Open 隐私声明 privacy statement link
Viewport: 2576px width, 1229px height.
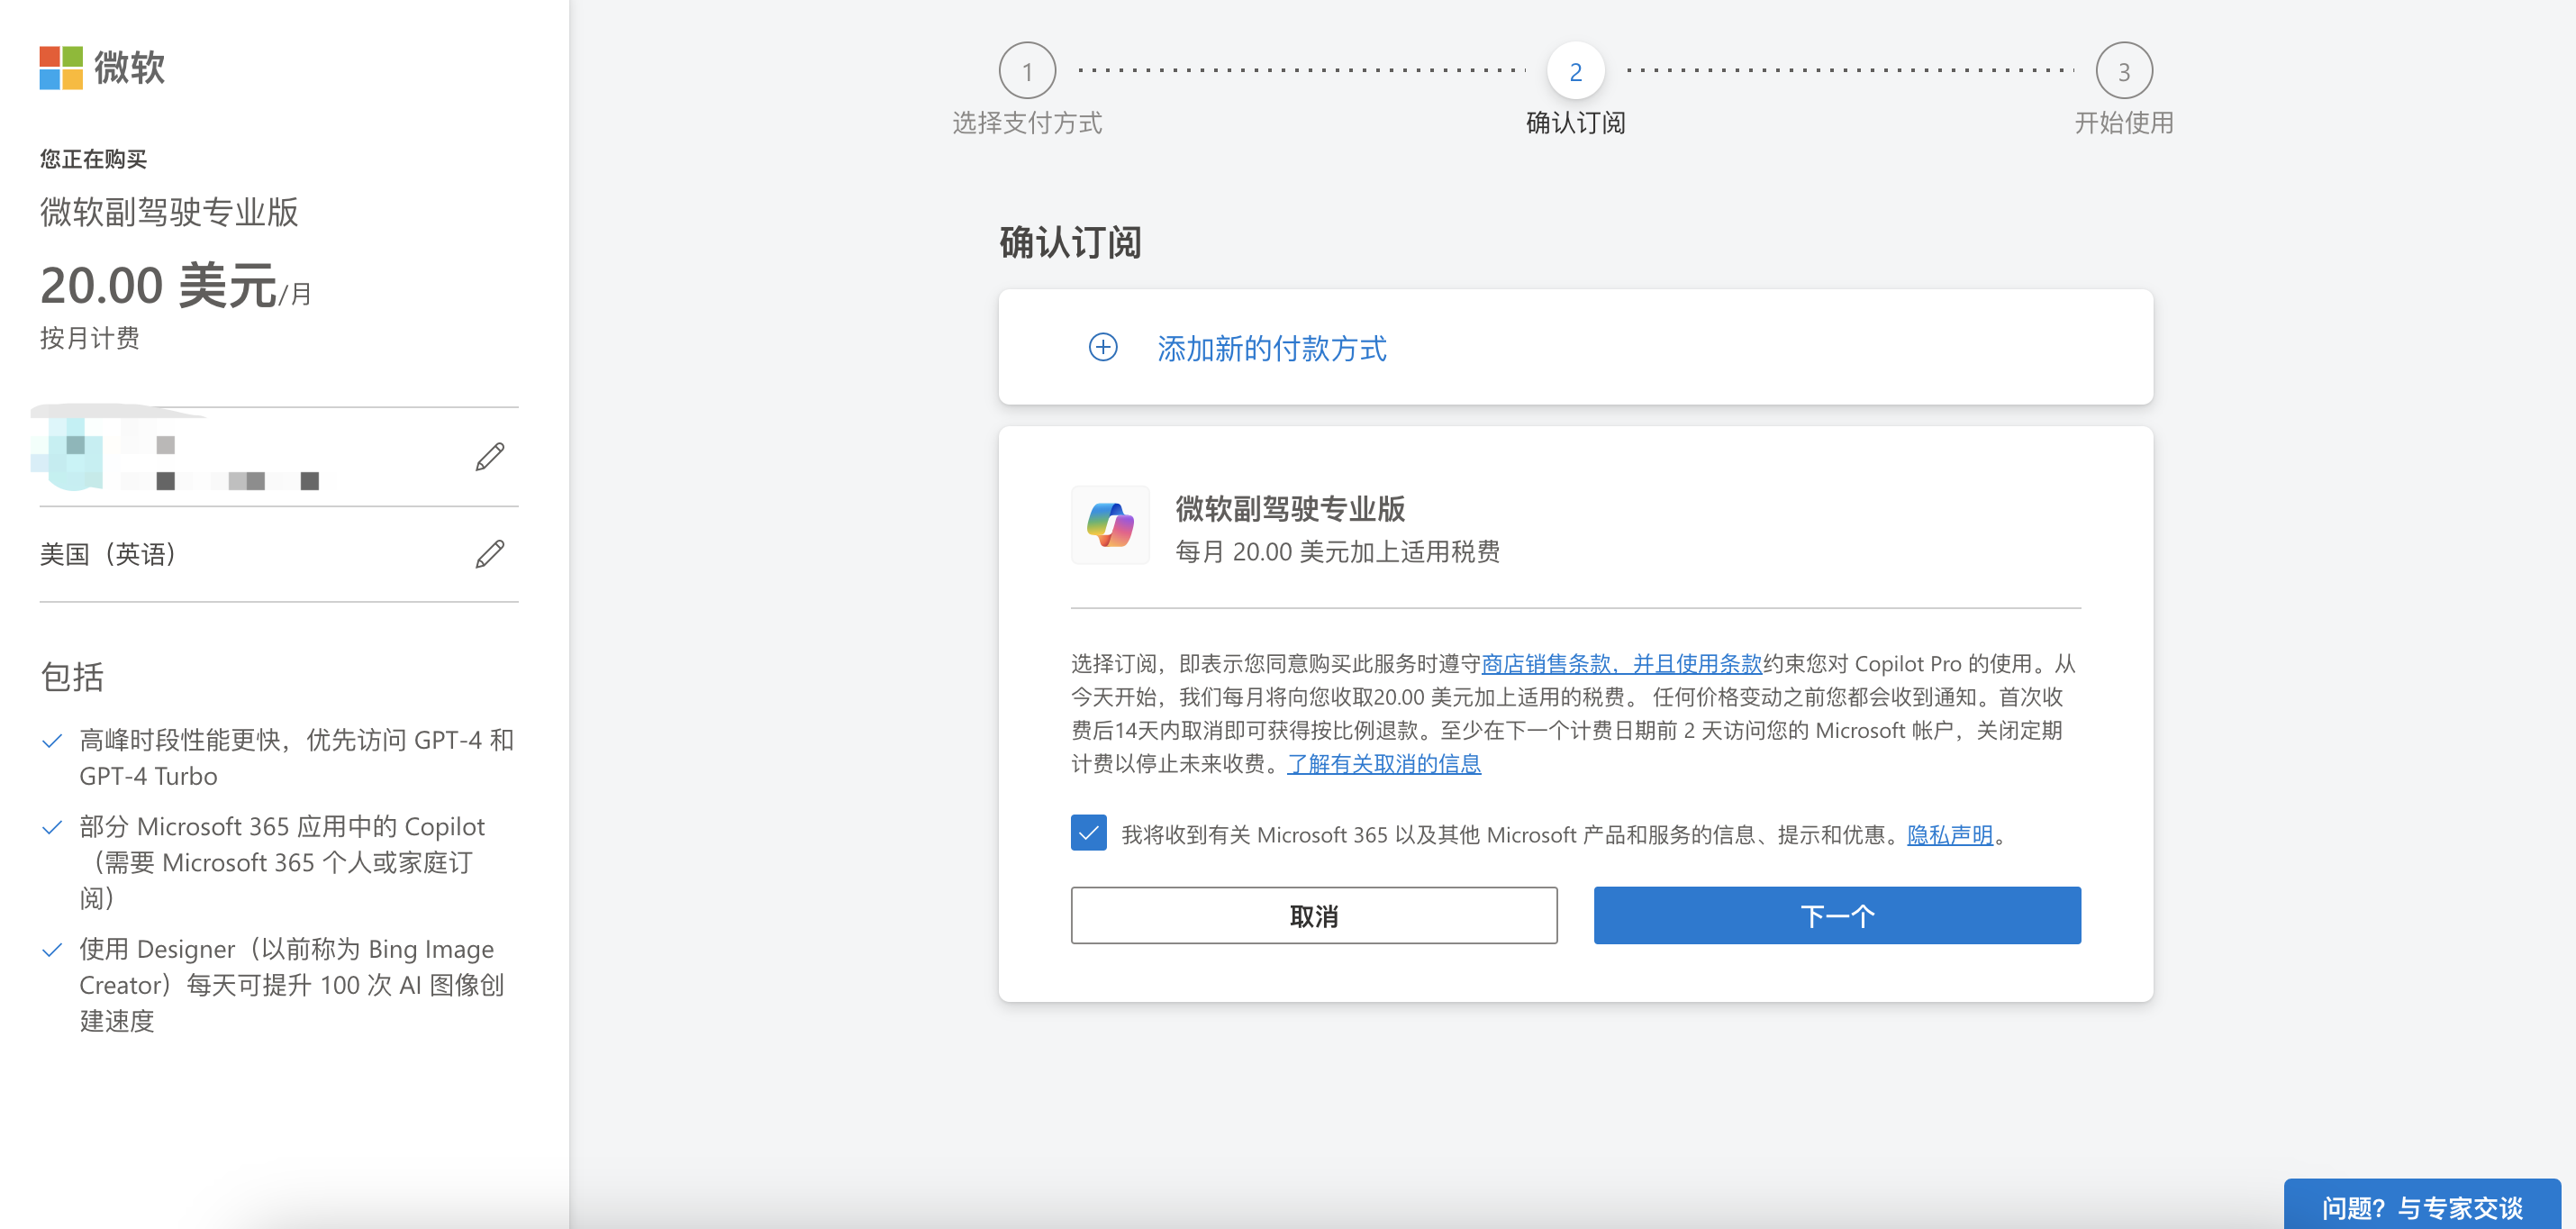click(1950, 834)
